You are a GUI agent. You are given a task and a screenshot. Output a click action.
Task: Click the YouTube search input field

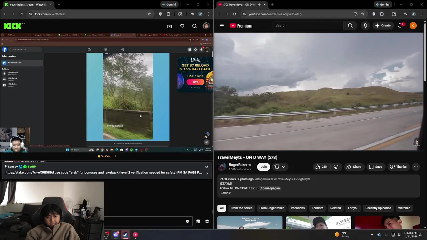tap(308, 25)
